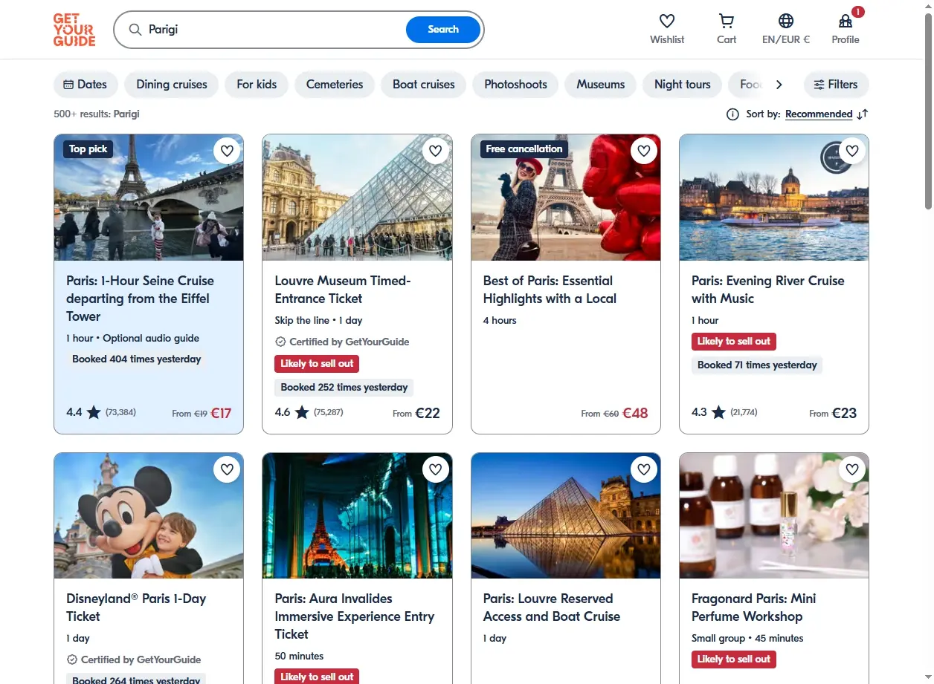Open the Cart icon
This screenshot has height=684, width=934.
coord(727,22)
